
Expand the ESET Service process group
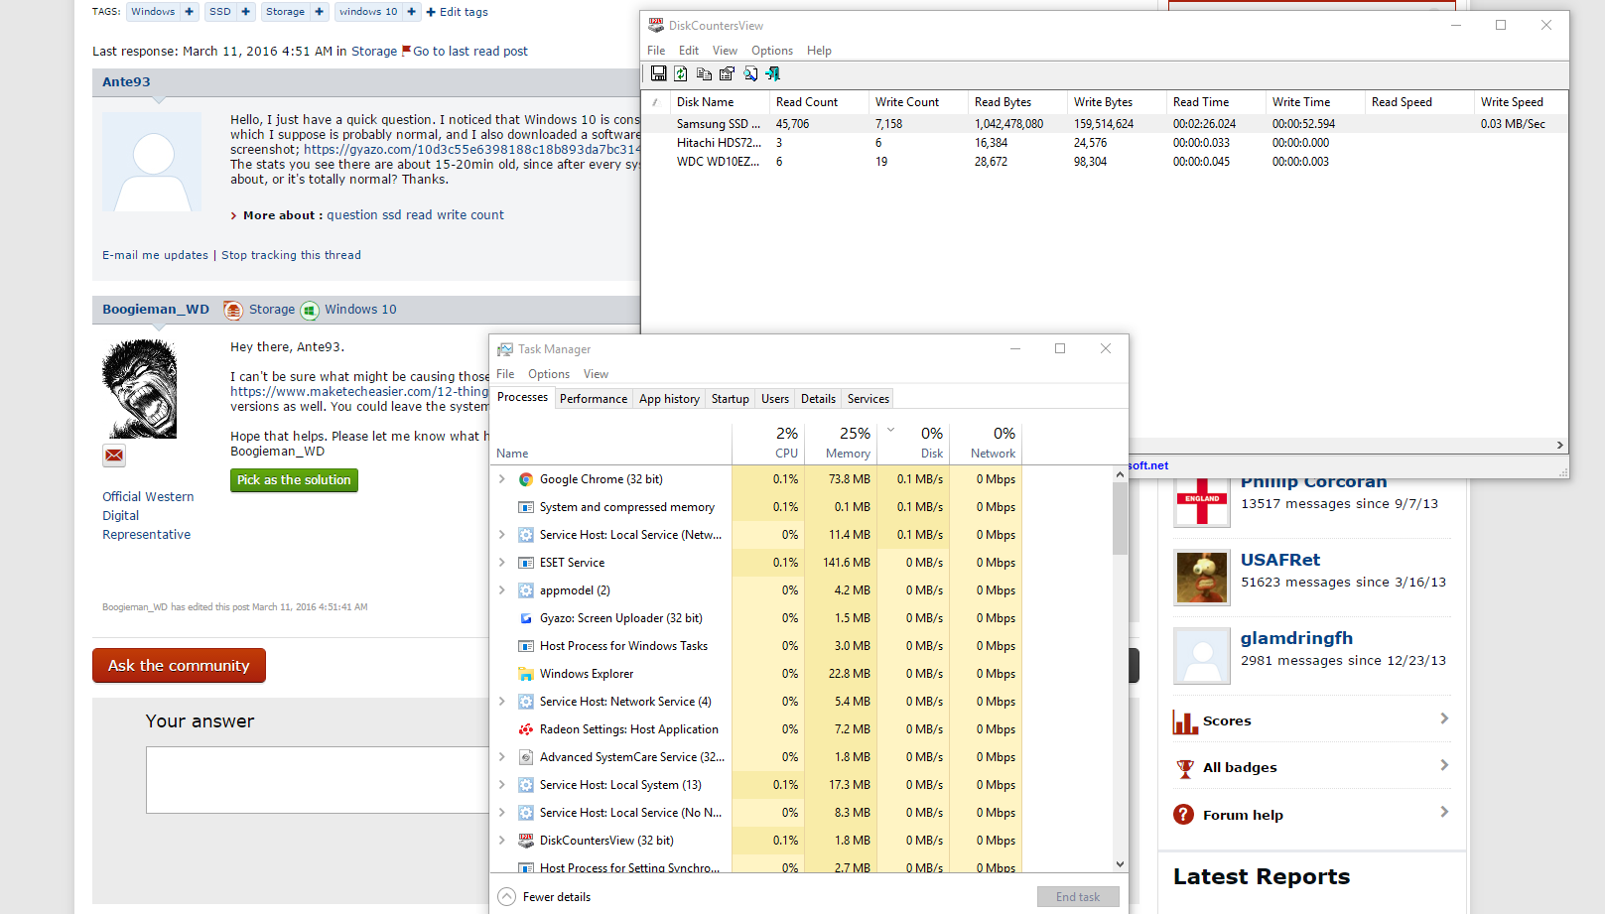[x=502, y=563]
